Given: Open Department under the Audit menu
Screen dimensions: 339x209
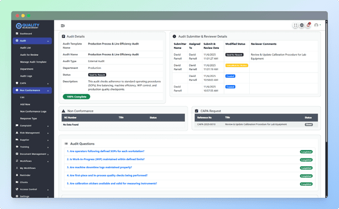Looking at the screenshot, I should pos(26,69).
